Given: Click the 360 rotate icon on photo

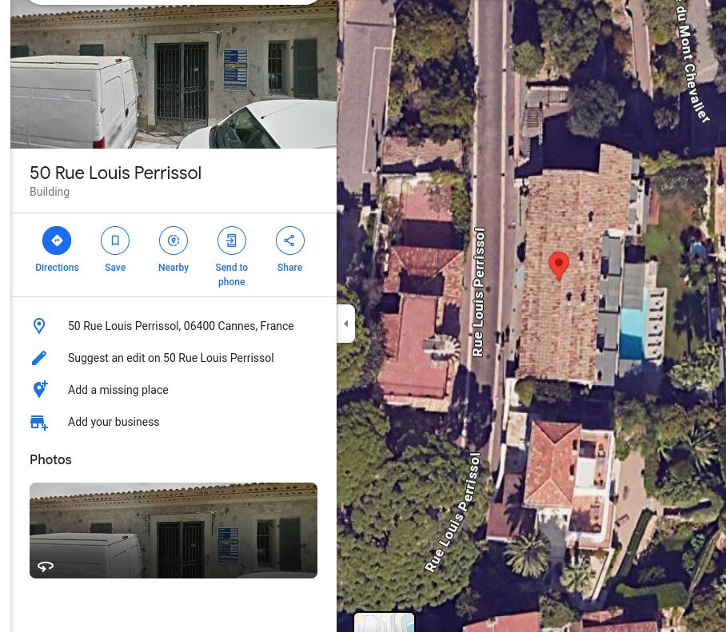Looking at the screenshot, I should (46, 566).
